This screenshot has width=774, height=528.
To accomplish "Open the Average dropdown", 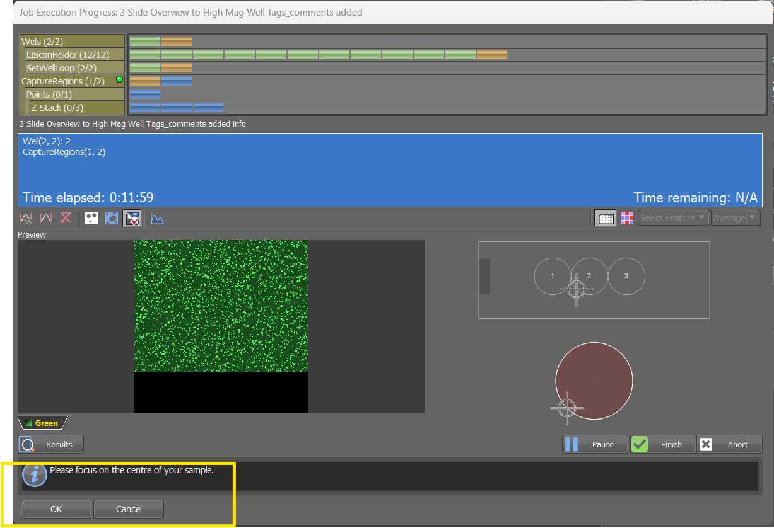I will pyautogui.click(x=735, y=218).
